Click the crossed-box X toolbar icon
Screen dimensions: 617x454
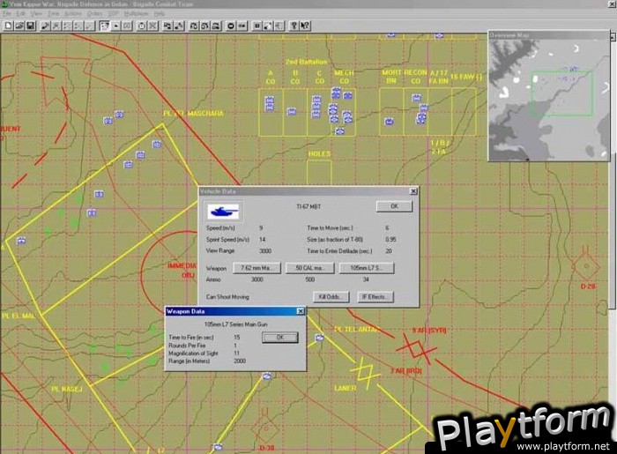click(x=153, y=26)
